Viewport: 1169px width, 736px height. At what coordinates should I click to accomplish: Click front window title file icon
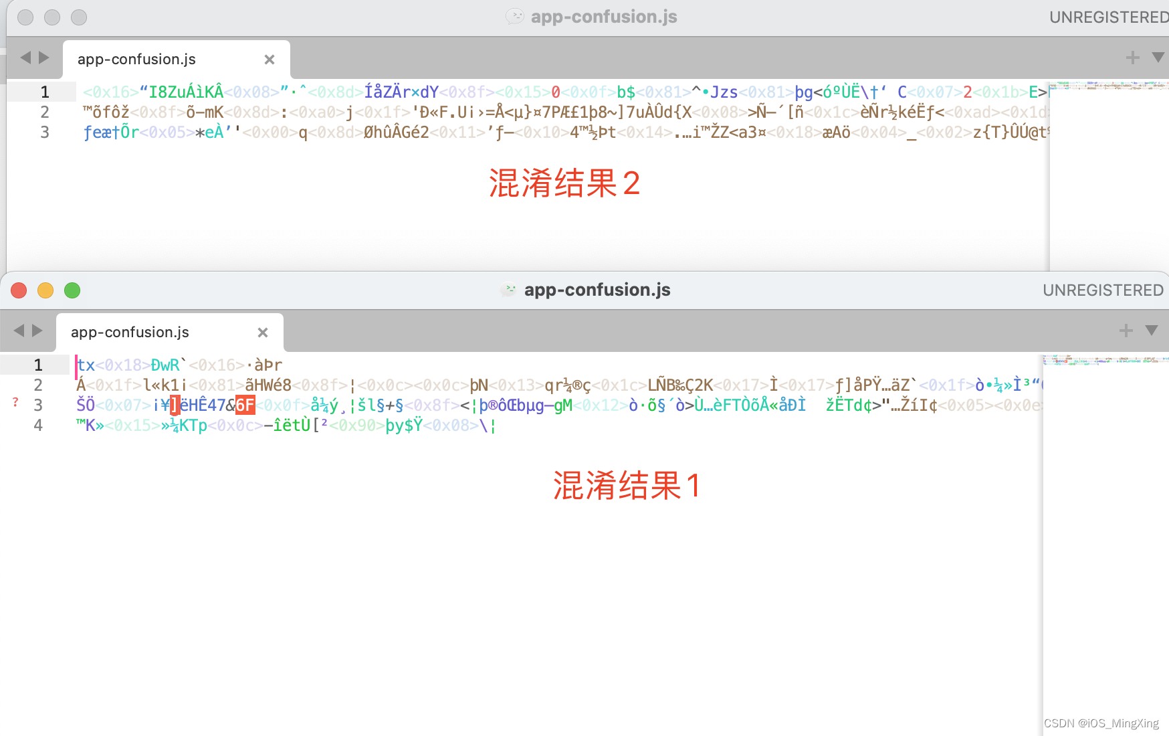[509, 290]
